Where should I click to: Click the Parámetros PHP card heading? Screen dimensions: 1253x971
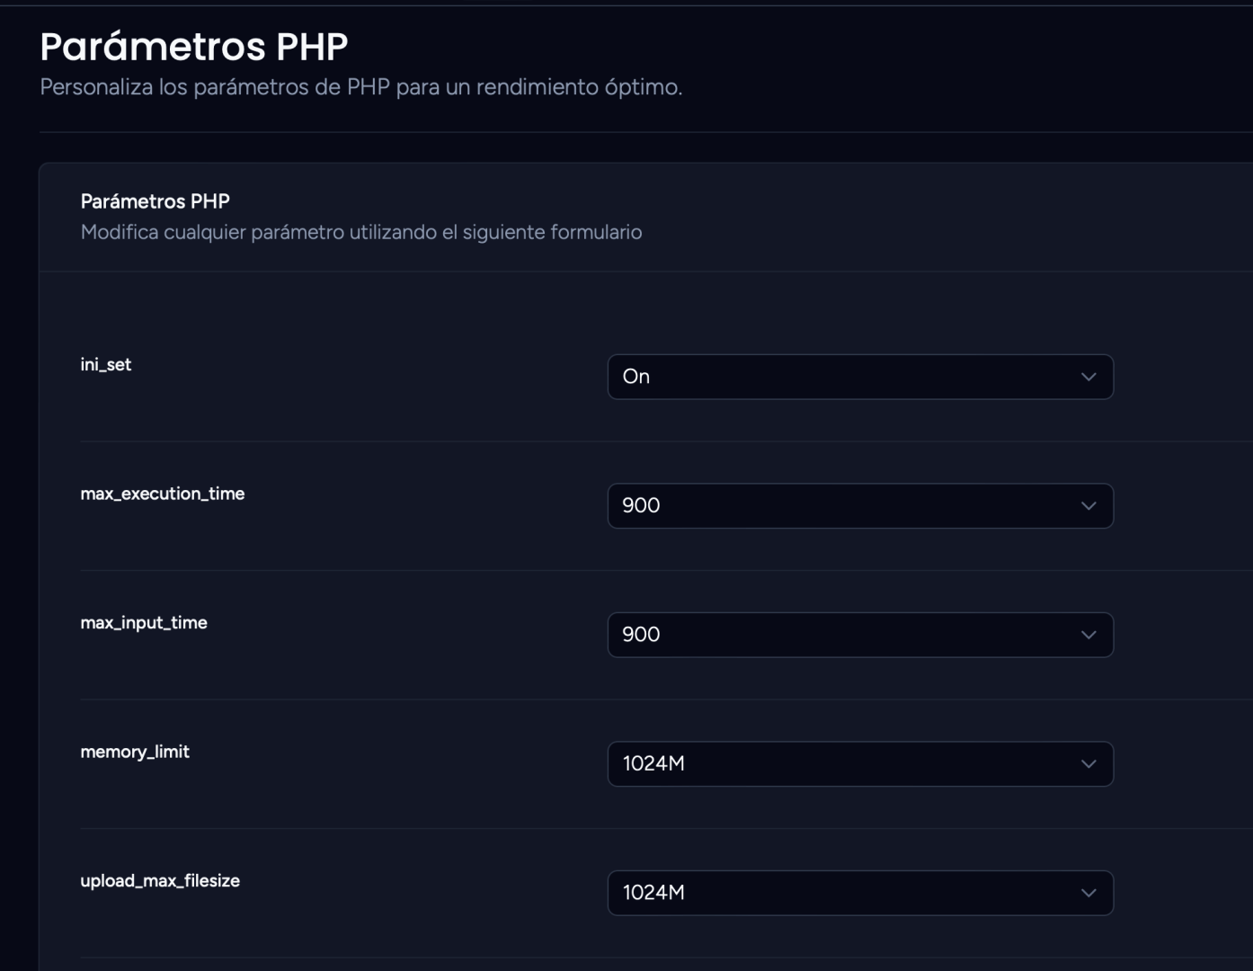[156, 201]
